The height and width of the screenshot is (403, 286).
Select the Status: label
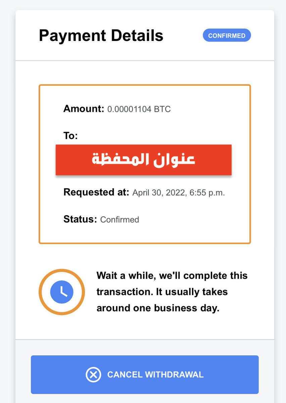(x=80, y=219)
